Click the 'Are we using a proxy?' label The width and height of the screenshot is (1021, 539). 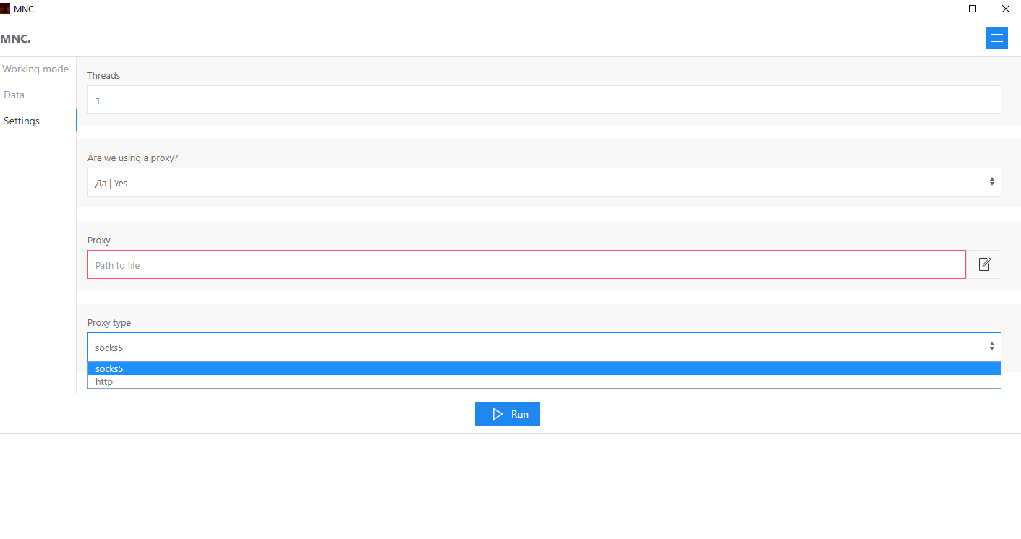click(132, 158)
